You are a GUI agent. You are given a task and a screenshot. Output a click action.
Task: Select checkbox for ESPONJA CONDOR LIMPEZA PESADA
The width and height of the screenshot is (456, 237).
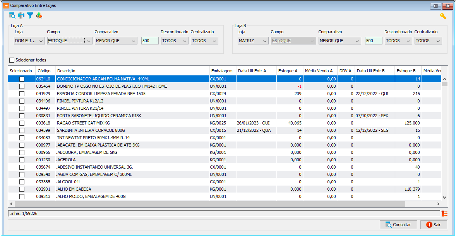click(22, 94)
